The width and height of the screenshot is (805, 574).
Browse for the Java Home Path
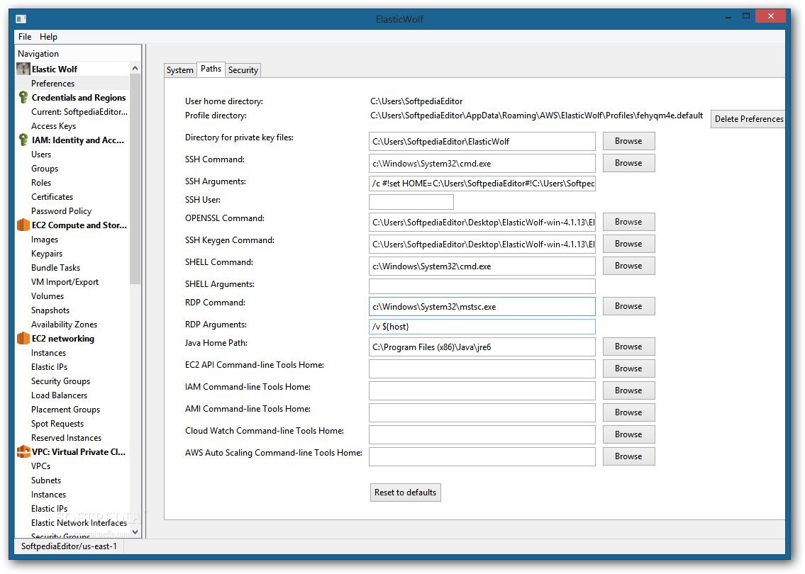[x=628, y=347]
